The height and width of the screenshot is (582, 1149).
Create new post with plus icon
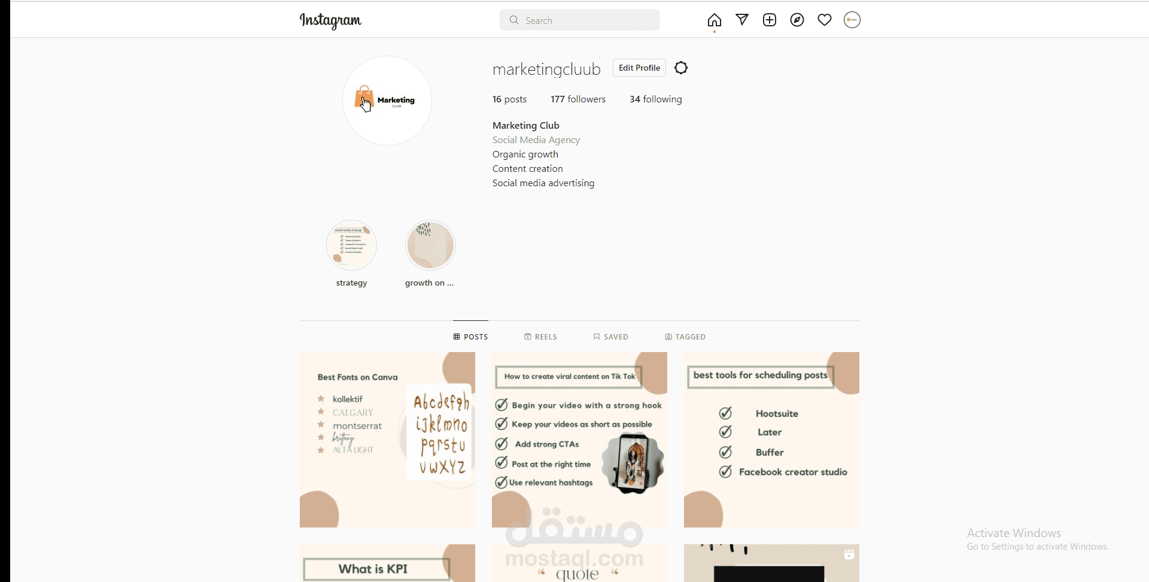tap(770, 20)
